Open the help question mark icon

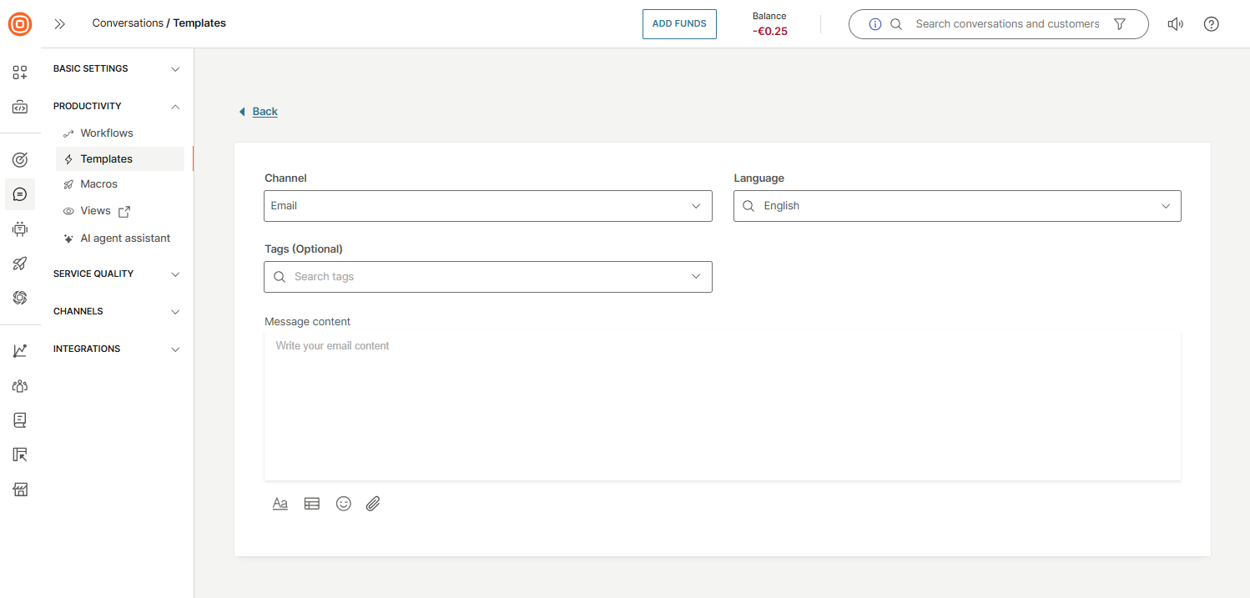click(1212, 24)
